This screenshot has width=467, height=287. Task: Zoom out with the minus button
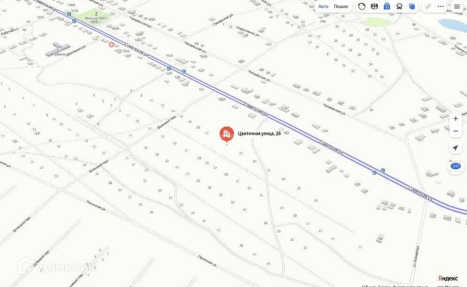coord(455,131)
